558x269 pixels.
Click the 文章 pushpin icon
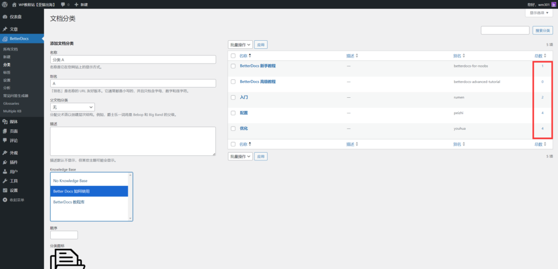[x=5, y=29]
